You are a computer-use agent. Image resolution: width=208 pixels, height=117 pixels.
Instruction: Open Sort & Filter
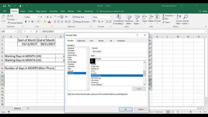179,19
